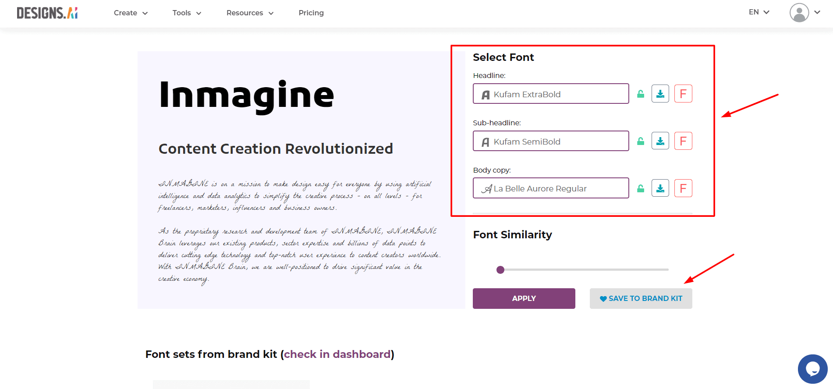Click the red F icon for Headline

tap(683, 94)
